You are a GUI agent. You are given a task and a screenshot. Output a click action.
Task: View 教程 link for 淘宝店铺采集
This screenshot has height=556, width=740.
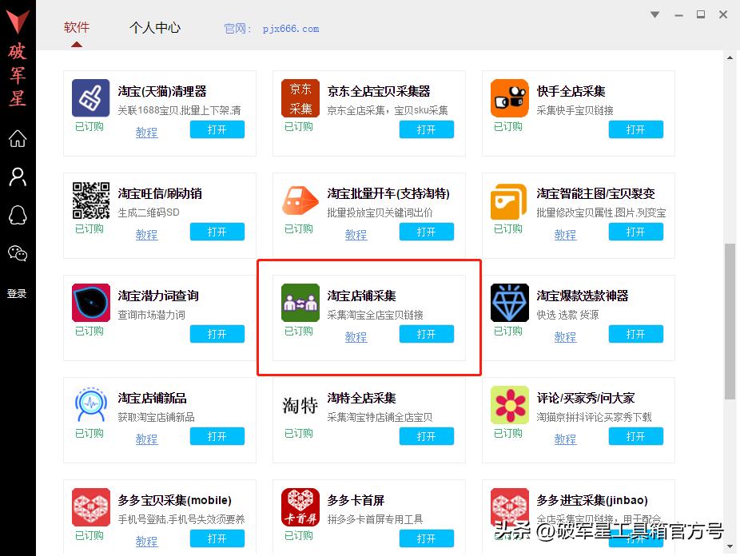(356, 337)
